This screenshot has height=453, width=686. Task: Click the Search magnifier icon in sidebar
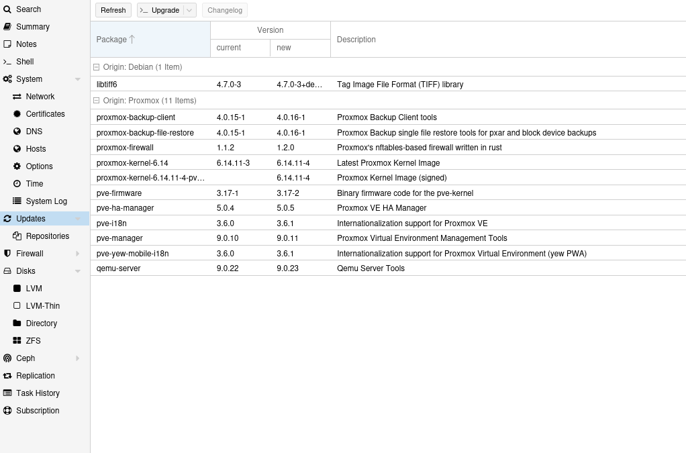(x=7, y=9)
